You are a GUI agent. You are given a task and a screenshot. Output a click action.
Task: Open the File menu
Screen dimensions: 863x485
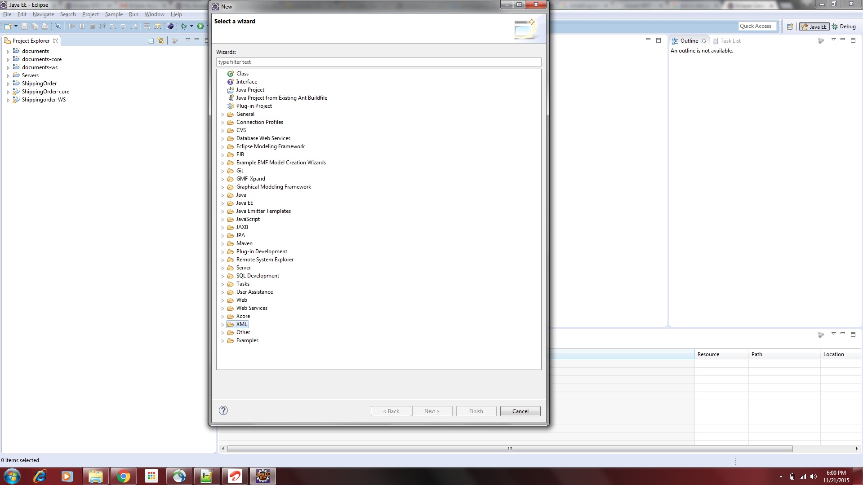pos(7,14)
